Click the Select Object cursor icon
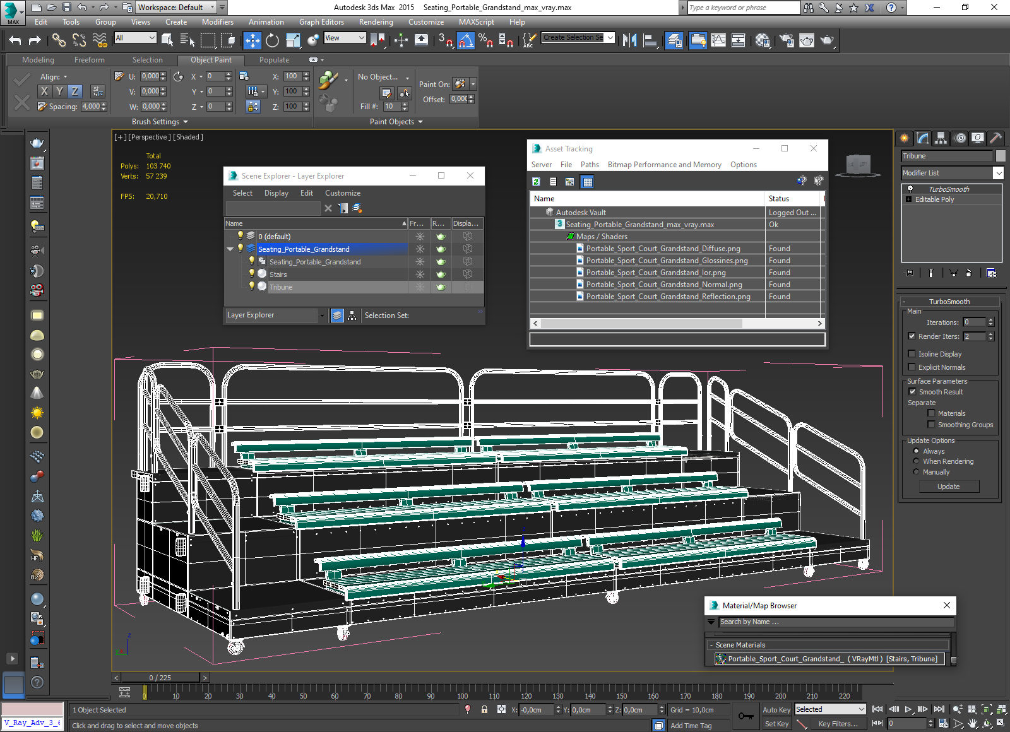The image size is (1010, 732). coord(167,40)
